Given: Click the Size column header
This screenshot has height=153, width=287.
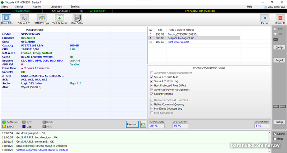Looking at the screenshot, I should [x=160, y=30].
